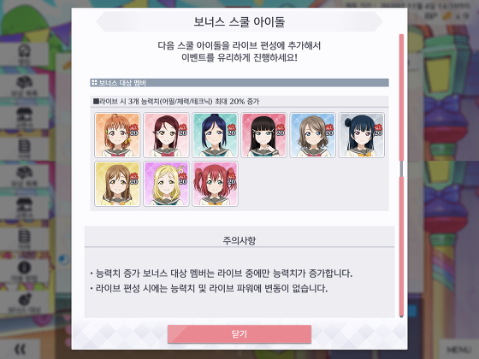479x359 pixels.
Task: Click the 보너스 스쿨 아이돌 dialog title
Action: pos(239,22)
